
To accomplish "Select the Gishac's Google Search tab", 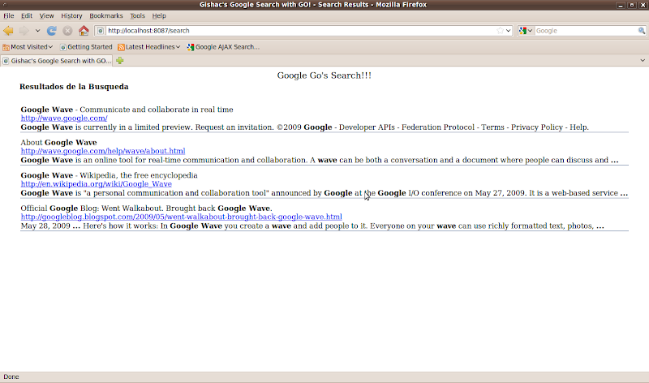I will (x=57, y=61).
